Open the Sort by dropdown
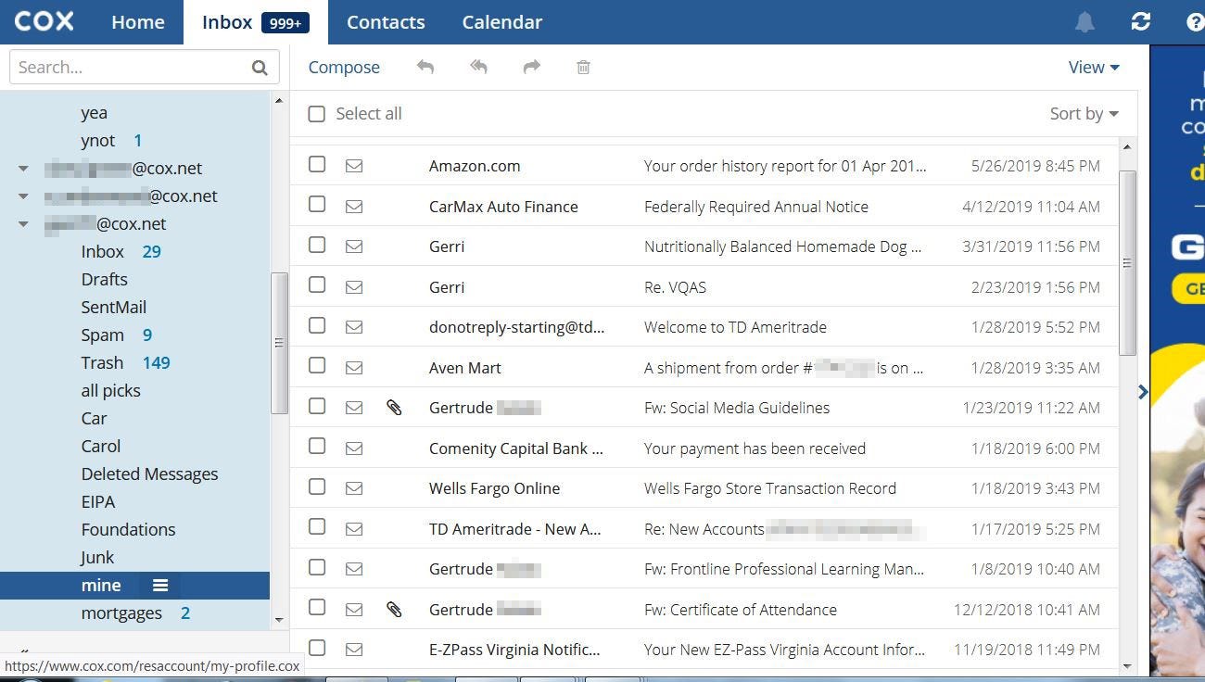 pyautogui.click(x=1084, y=113)
